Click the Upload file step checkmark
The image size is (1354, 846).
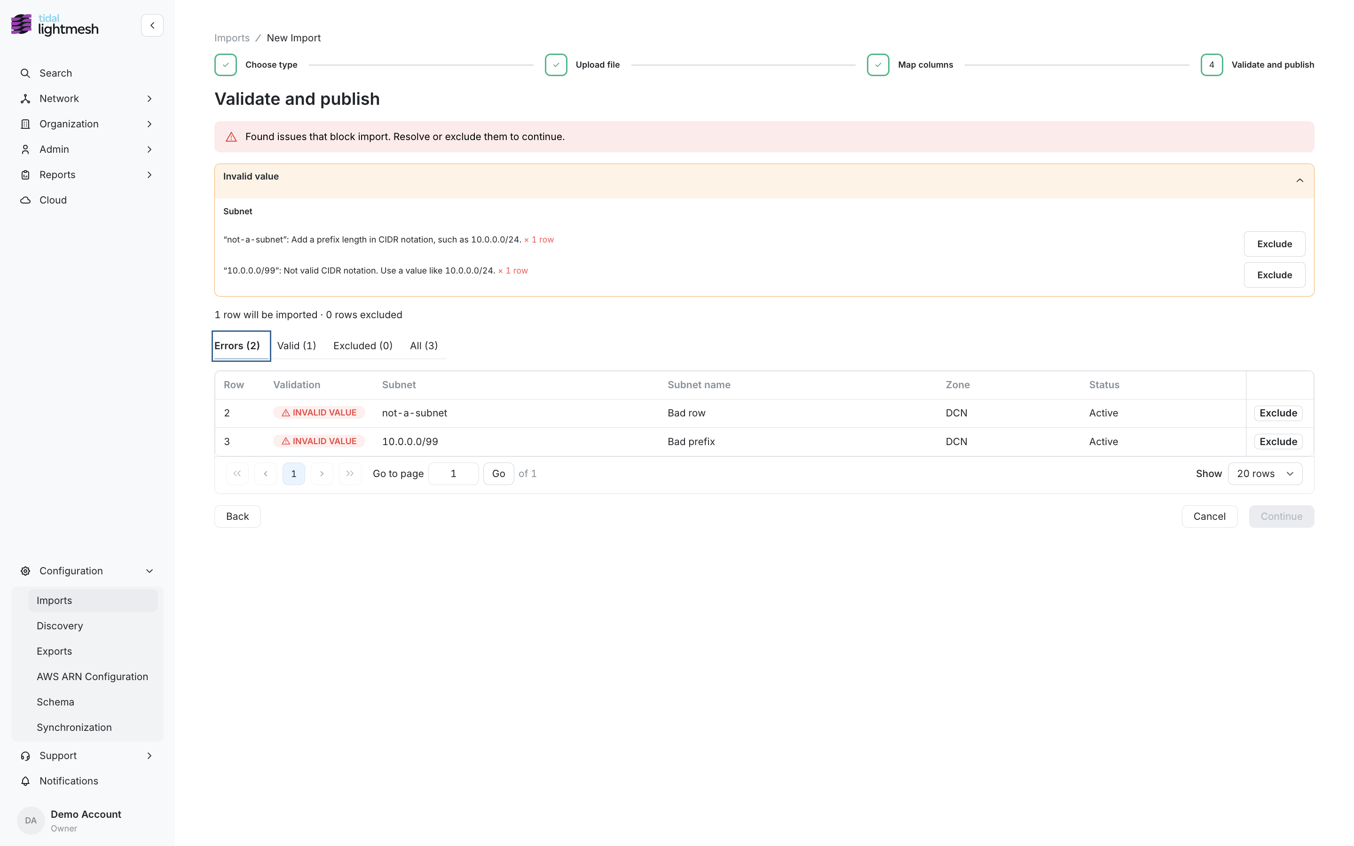pyautogui.click(x=556, y=65)
